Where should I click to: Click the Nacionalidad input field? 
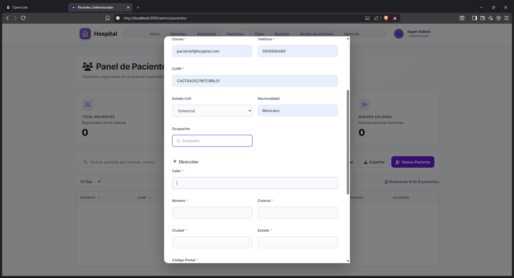coord(298,111)
